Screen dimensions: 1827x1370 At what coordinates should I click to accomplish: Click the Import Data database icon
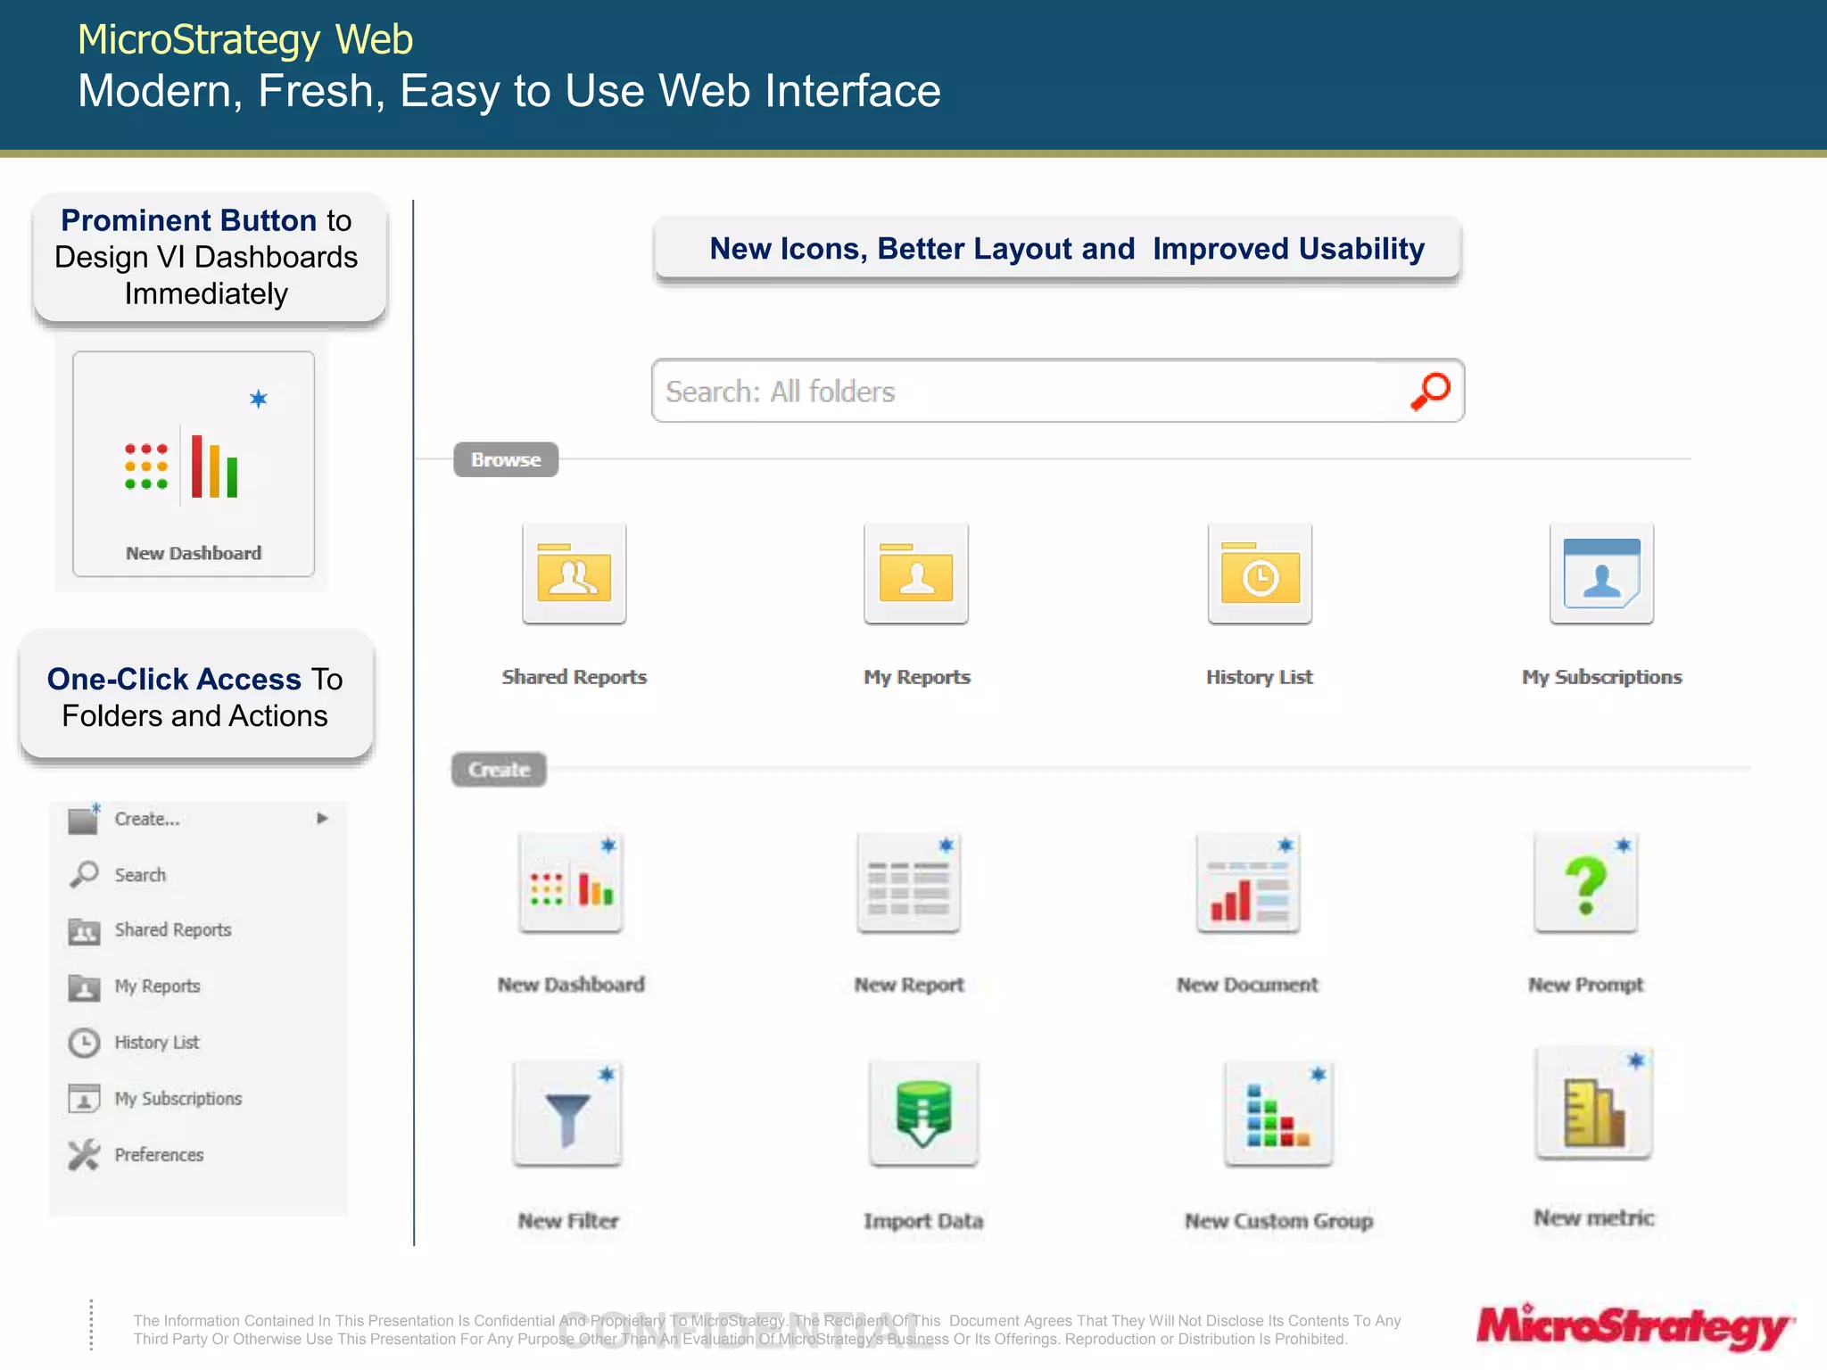(x=924, y=1113)
